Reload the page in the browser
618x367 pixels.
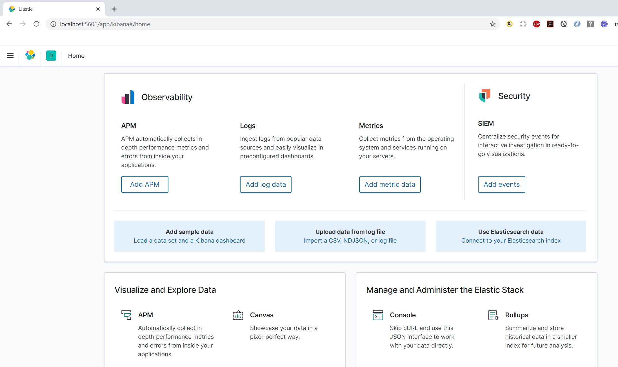[36, 24]
